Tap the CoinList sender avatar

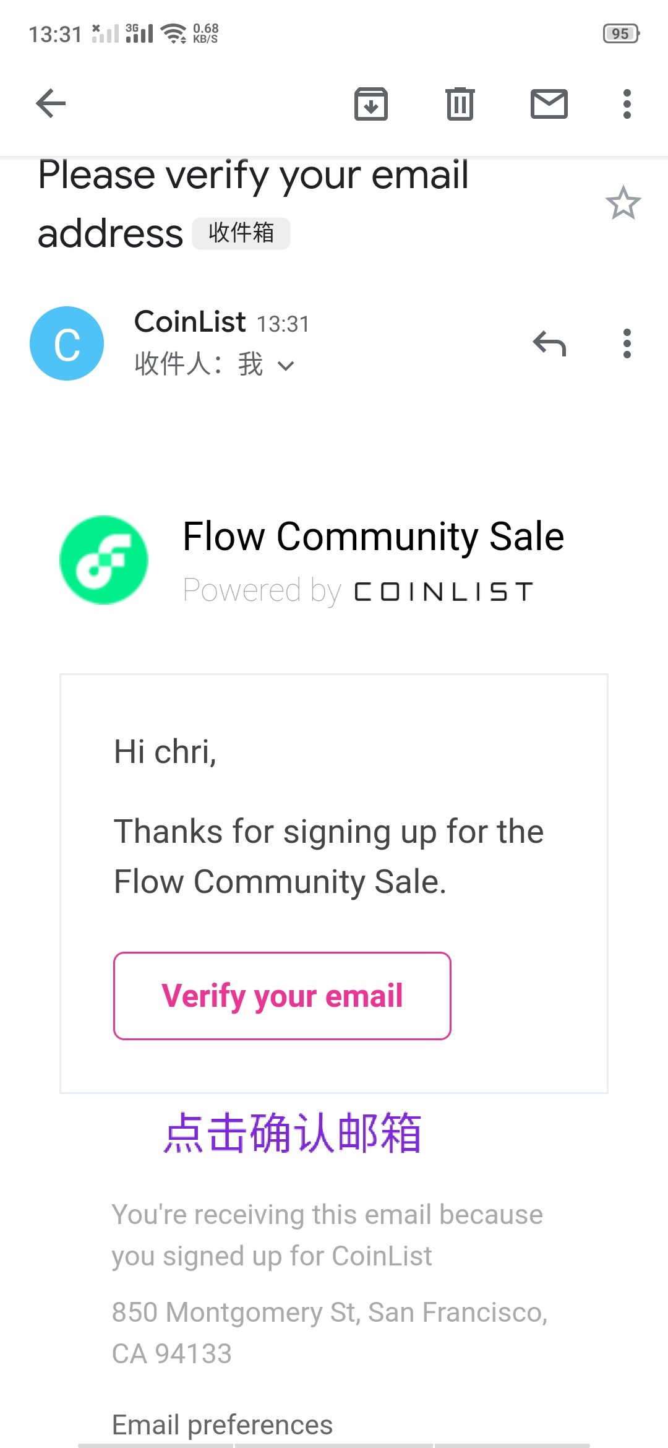click(x=67, y=343)
